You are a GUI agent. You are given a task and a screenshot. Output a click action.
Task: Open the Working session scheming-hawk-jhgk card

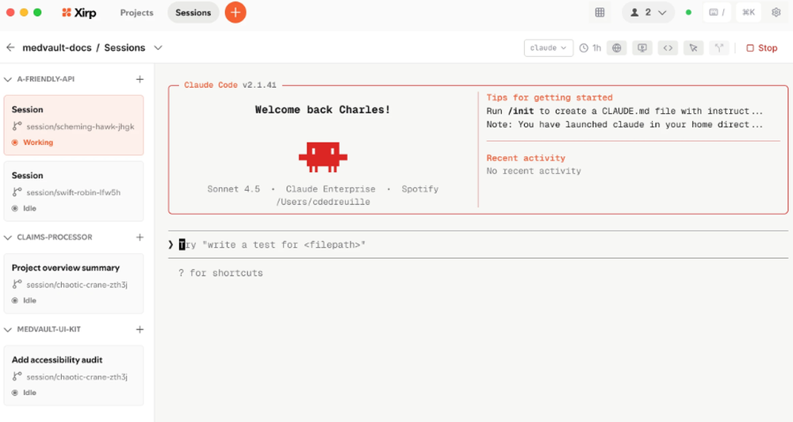click(x=74, y=125)
